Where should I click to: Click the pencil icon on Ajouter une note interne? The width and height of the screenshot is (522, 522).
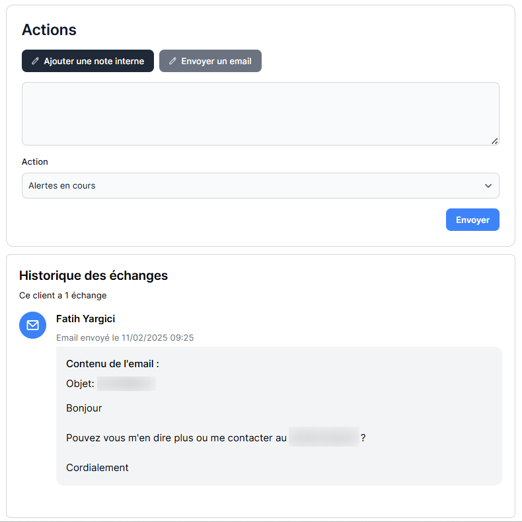(36, 61)
